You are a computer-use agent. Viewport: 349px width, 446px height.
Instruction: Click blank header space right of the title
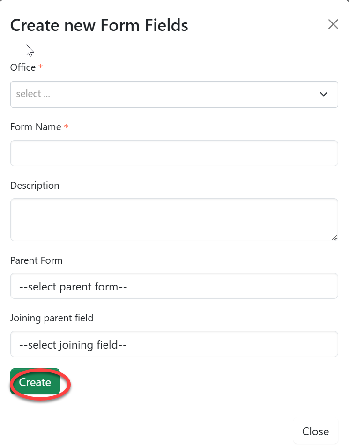point(258,25)
